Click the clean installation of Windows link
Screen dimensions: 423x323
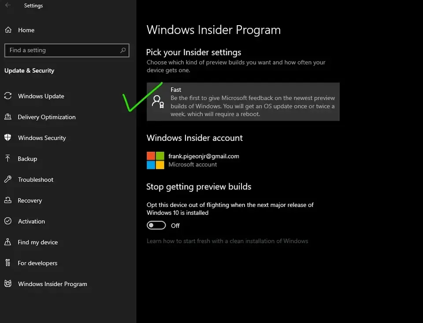coord(227,241)
